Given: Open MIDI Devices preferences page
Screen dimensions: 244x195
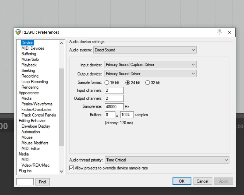Looking at the screenshot, I should pyautogui.click(x=33, y=48).
